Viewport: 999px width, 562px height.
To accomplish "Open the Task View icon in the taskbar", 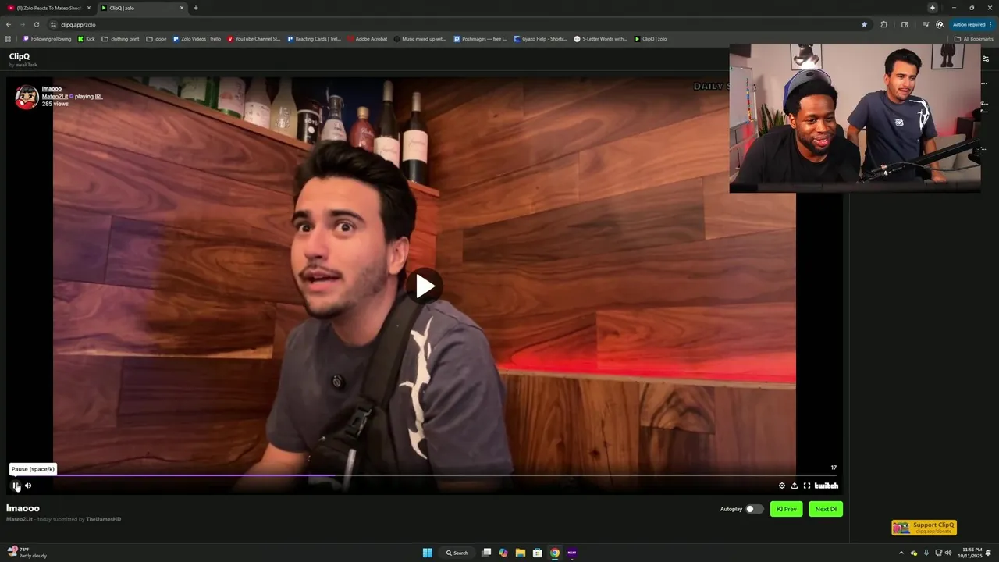I will click(x=486, y=553).
